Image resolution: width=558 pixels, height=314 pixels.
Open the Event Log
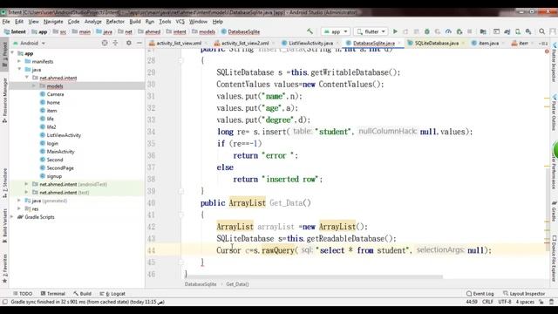pyautogui.click(x=480, y=294)
